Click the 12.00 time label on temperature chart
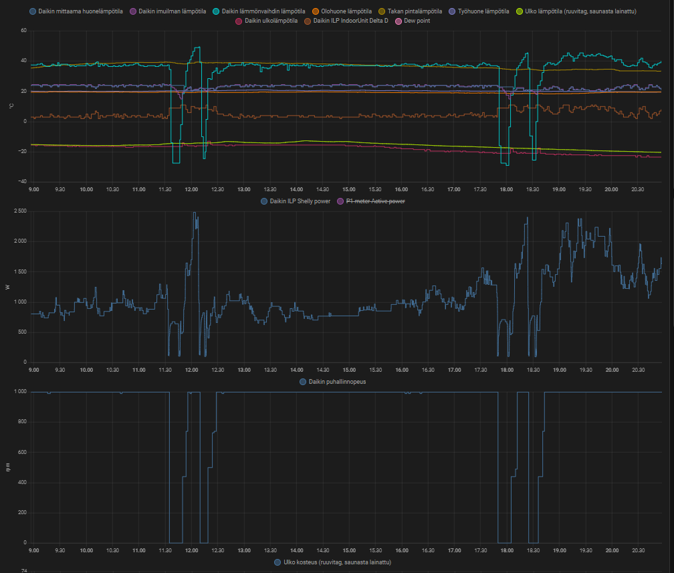 (191, 189)
